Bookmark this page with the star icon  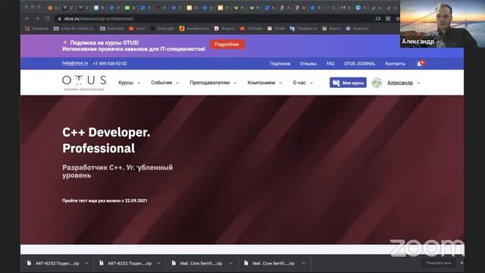point(397,18)
